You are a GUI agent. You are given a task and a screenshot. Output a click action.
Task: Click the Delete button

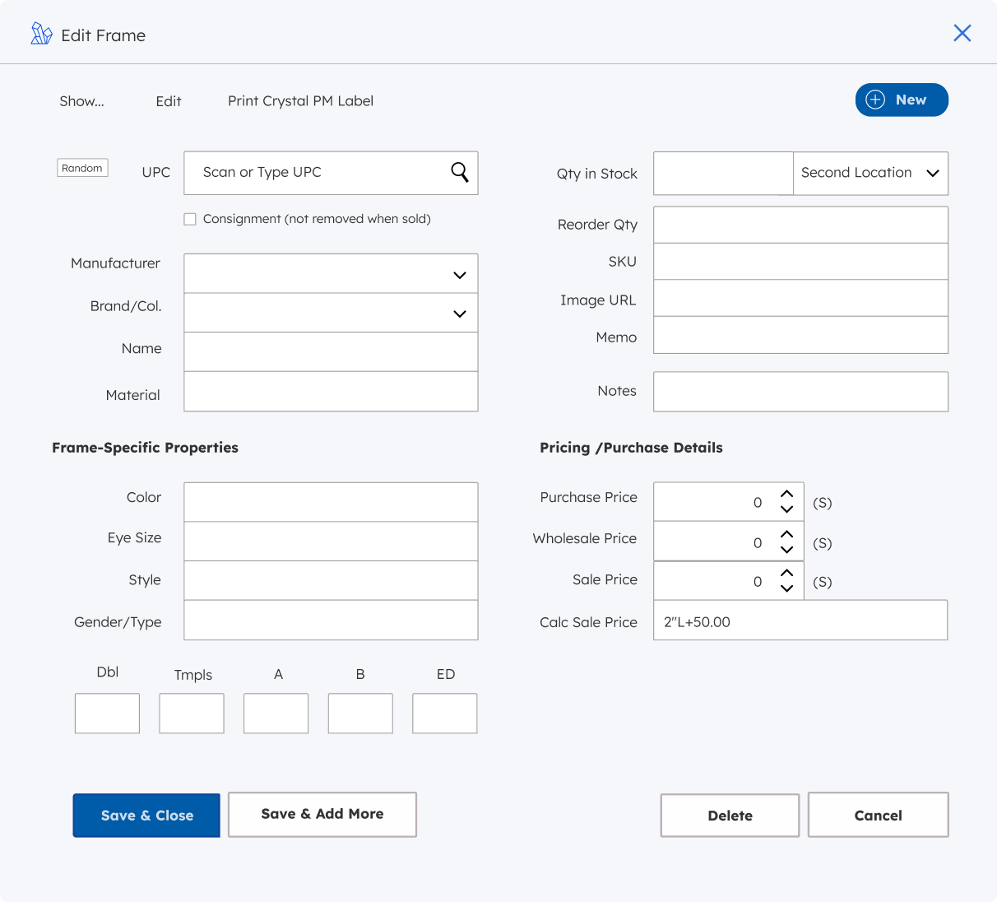[730, 816]
